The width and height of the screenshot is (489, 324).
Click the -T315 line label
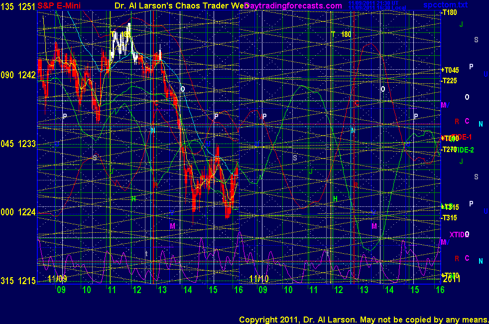pyautogui.click(x=449, y=217)
